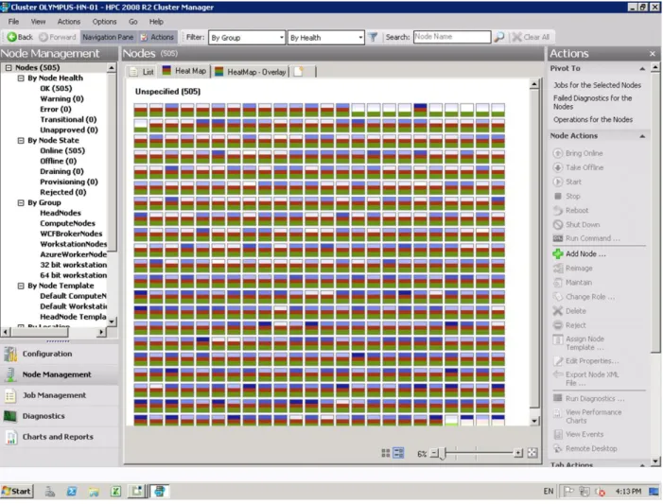The width and height of the screenshot is (663, 504).
Task: Click the Take Offline action icon
Action: pos(558,167)
